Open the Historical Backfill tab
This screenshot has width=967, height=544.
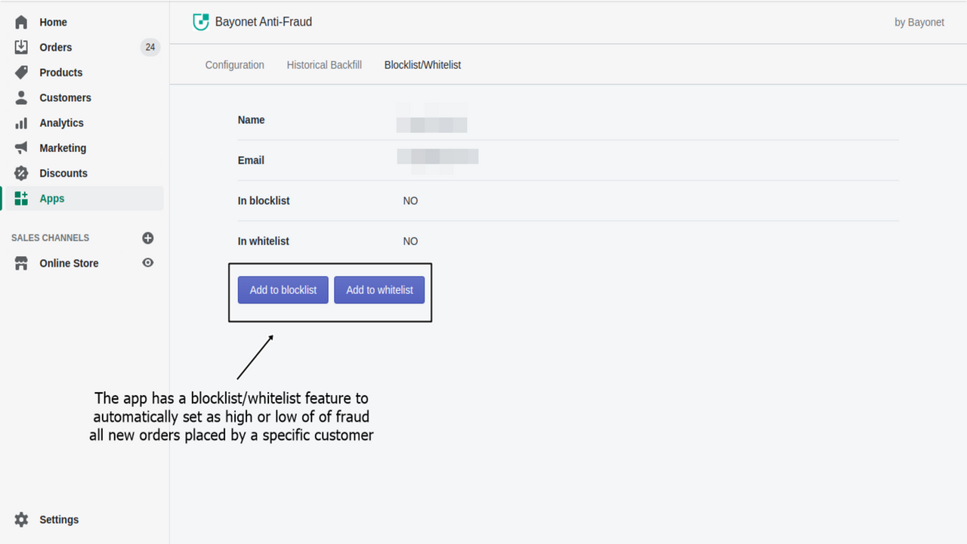click(x=324, y=65)
